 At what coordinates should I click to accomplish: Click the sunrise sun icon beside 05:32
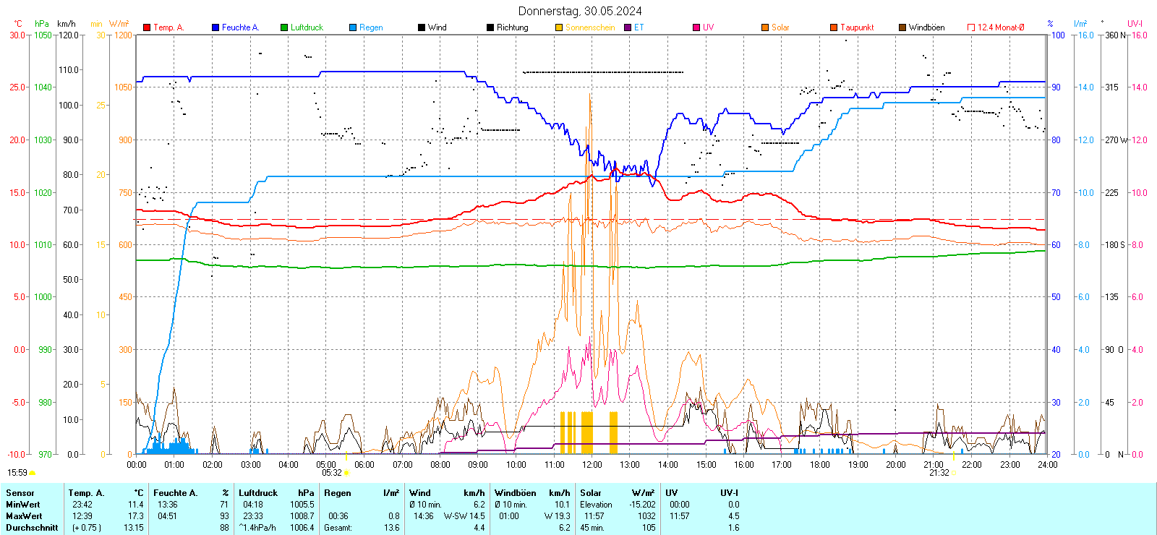point(346,473)
